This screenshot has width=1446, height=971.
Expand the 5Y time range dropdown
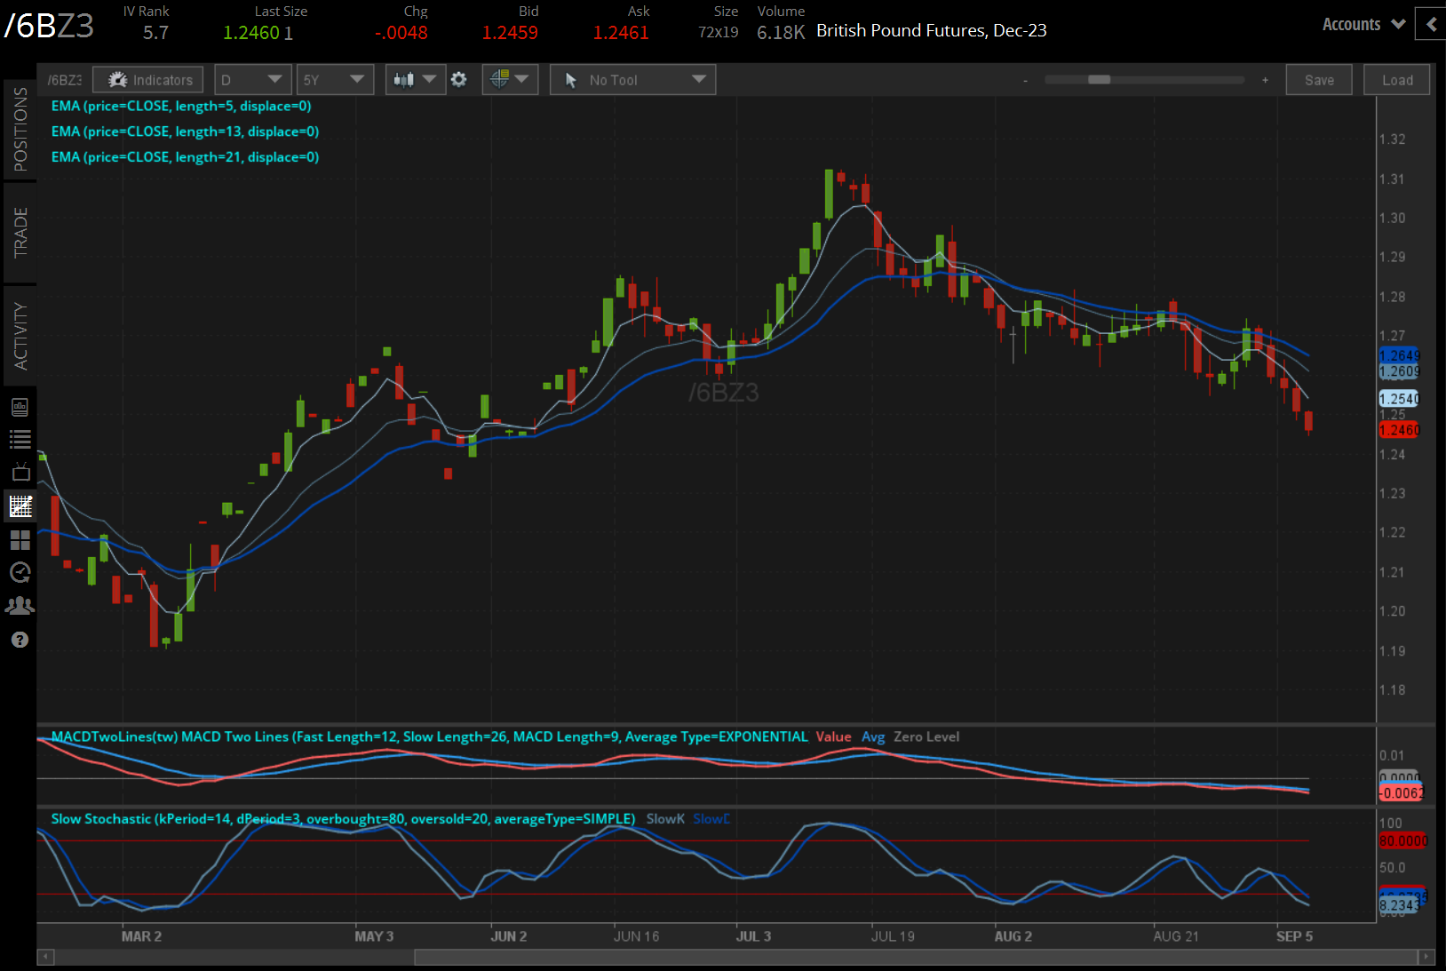[x=334, y=80]
